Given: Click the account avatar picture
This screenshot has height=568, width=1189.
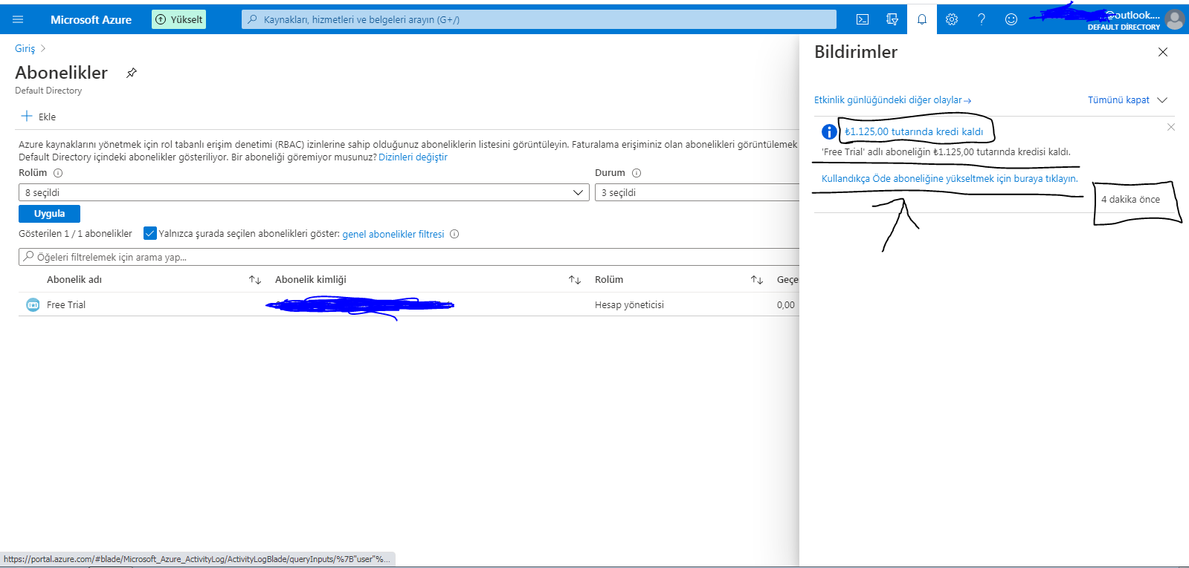Looking at the screenshot, I should click(1175, 19).
